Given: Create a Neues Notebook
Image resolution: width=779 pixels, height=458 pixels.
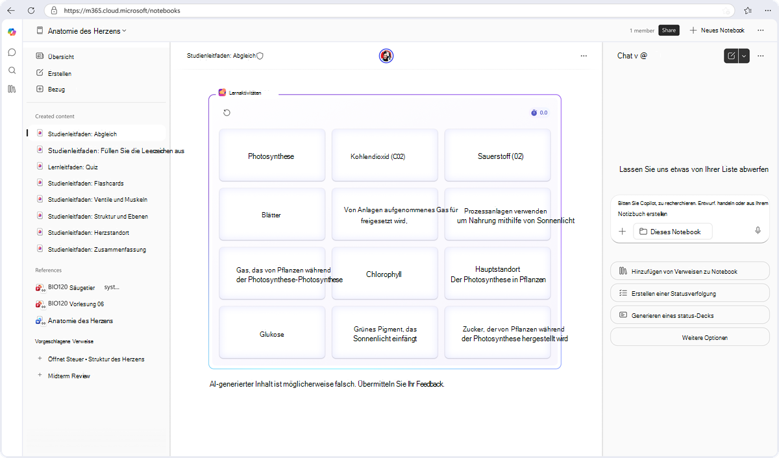Looking at the screenshot, I should coord(717,30).
